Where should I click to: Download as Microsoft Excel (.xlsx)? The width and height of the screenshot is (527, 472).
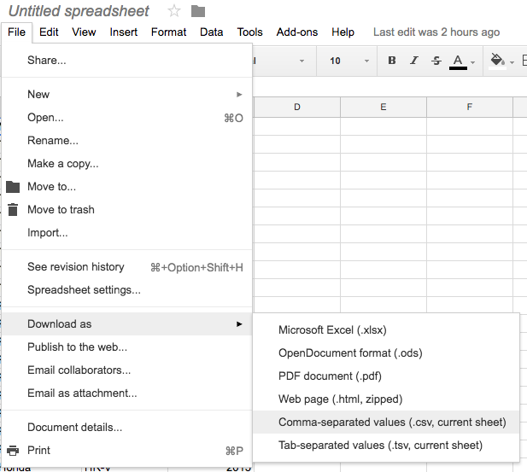coord(386,330)
